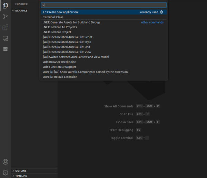
Task: Select Add Browser Breakpoint command
Action: pos(103,62)
